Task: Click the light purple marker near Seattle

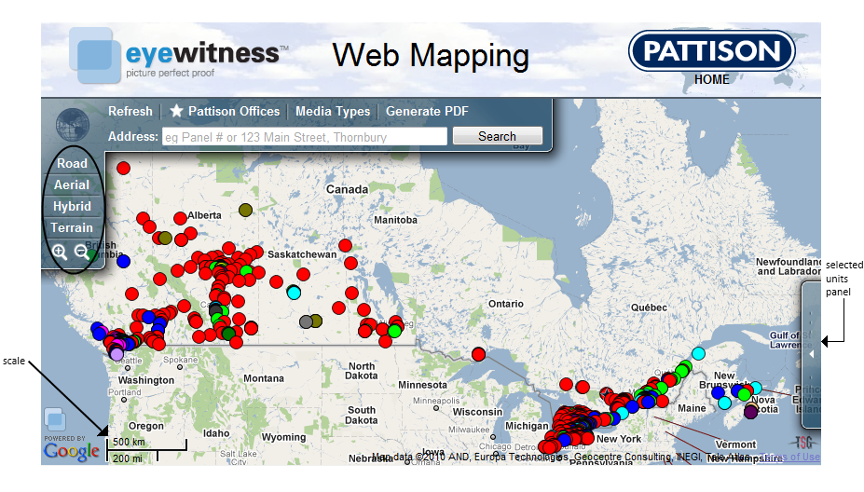Action: [x=117, y=354]
